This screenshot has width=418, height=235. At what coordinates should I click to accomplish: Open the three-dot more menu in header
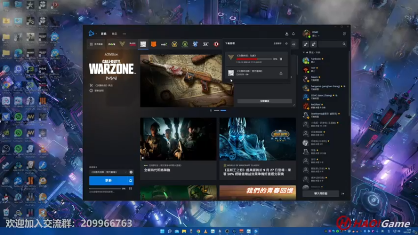(x=124, y=34)
